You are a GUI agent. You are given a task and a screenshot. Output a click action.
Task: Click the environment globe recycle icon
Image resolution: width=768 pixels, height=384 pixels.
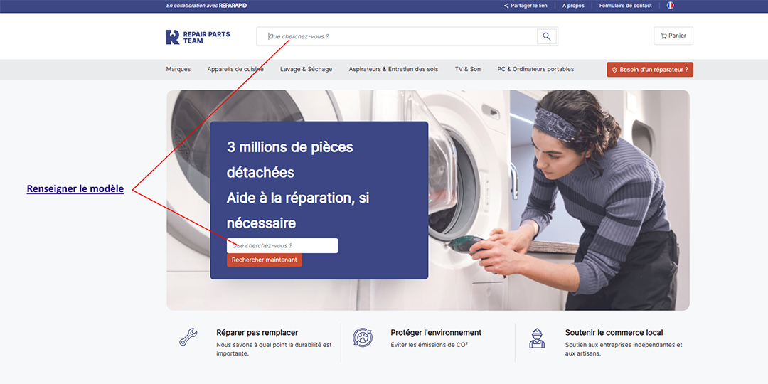point(363,338)
